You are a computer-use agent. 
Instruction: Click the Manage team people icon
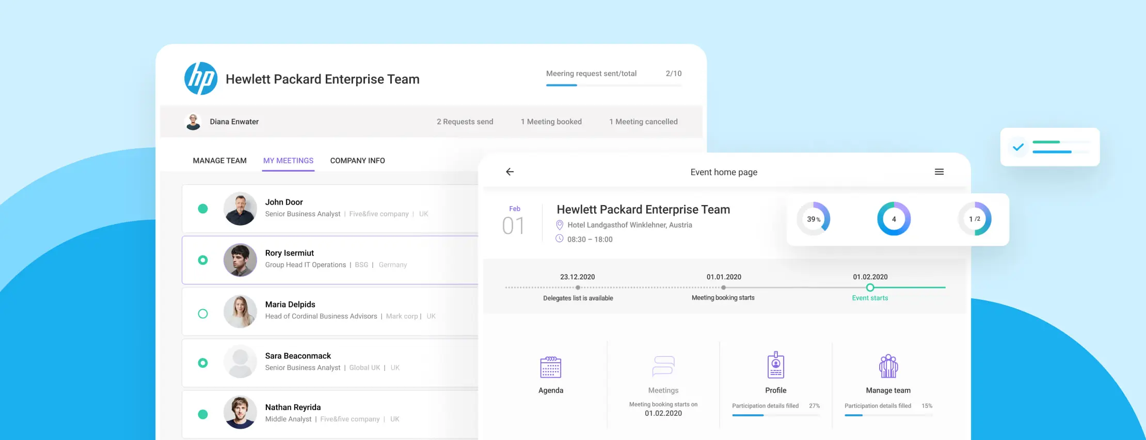click(888, 366)
